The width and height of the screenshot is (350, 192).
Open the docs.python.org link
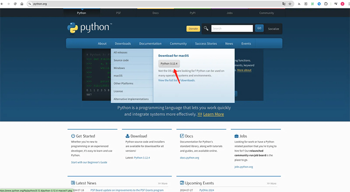[x=189, y=157]
